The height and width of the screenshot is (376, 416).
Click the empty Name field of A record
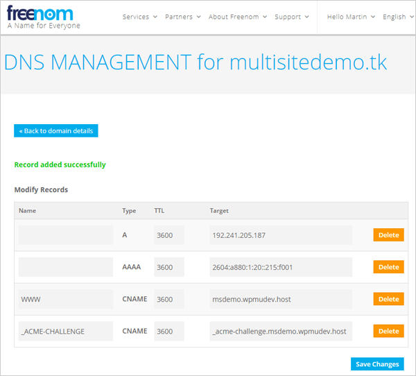point(65,235)
